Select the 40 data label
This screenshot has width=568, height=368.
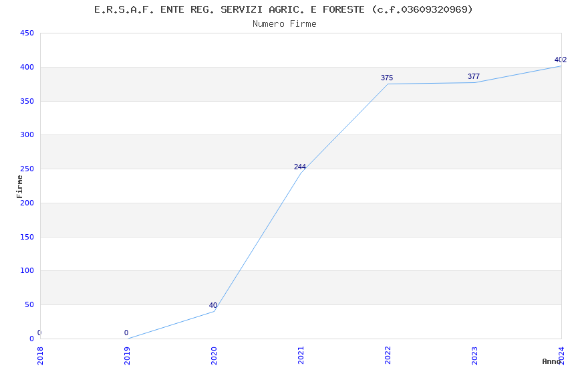point(213,305)
